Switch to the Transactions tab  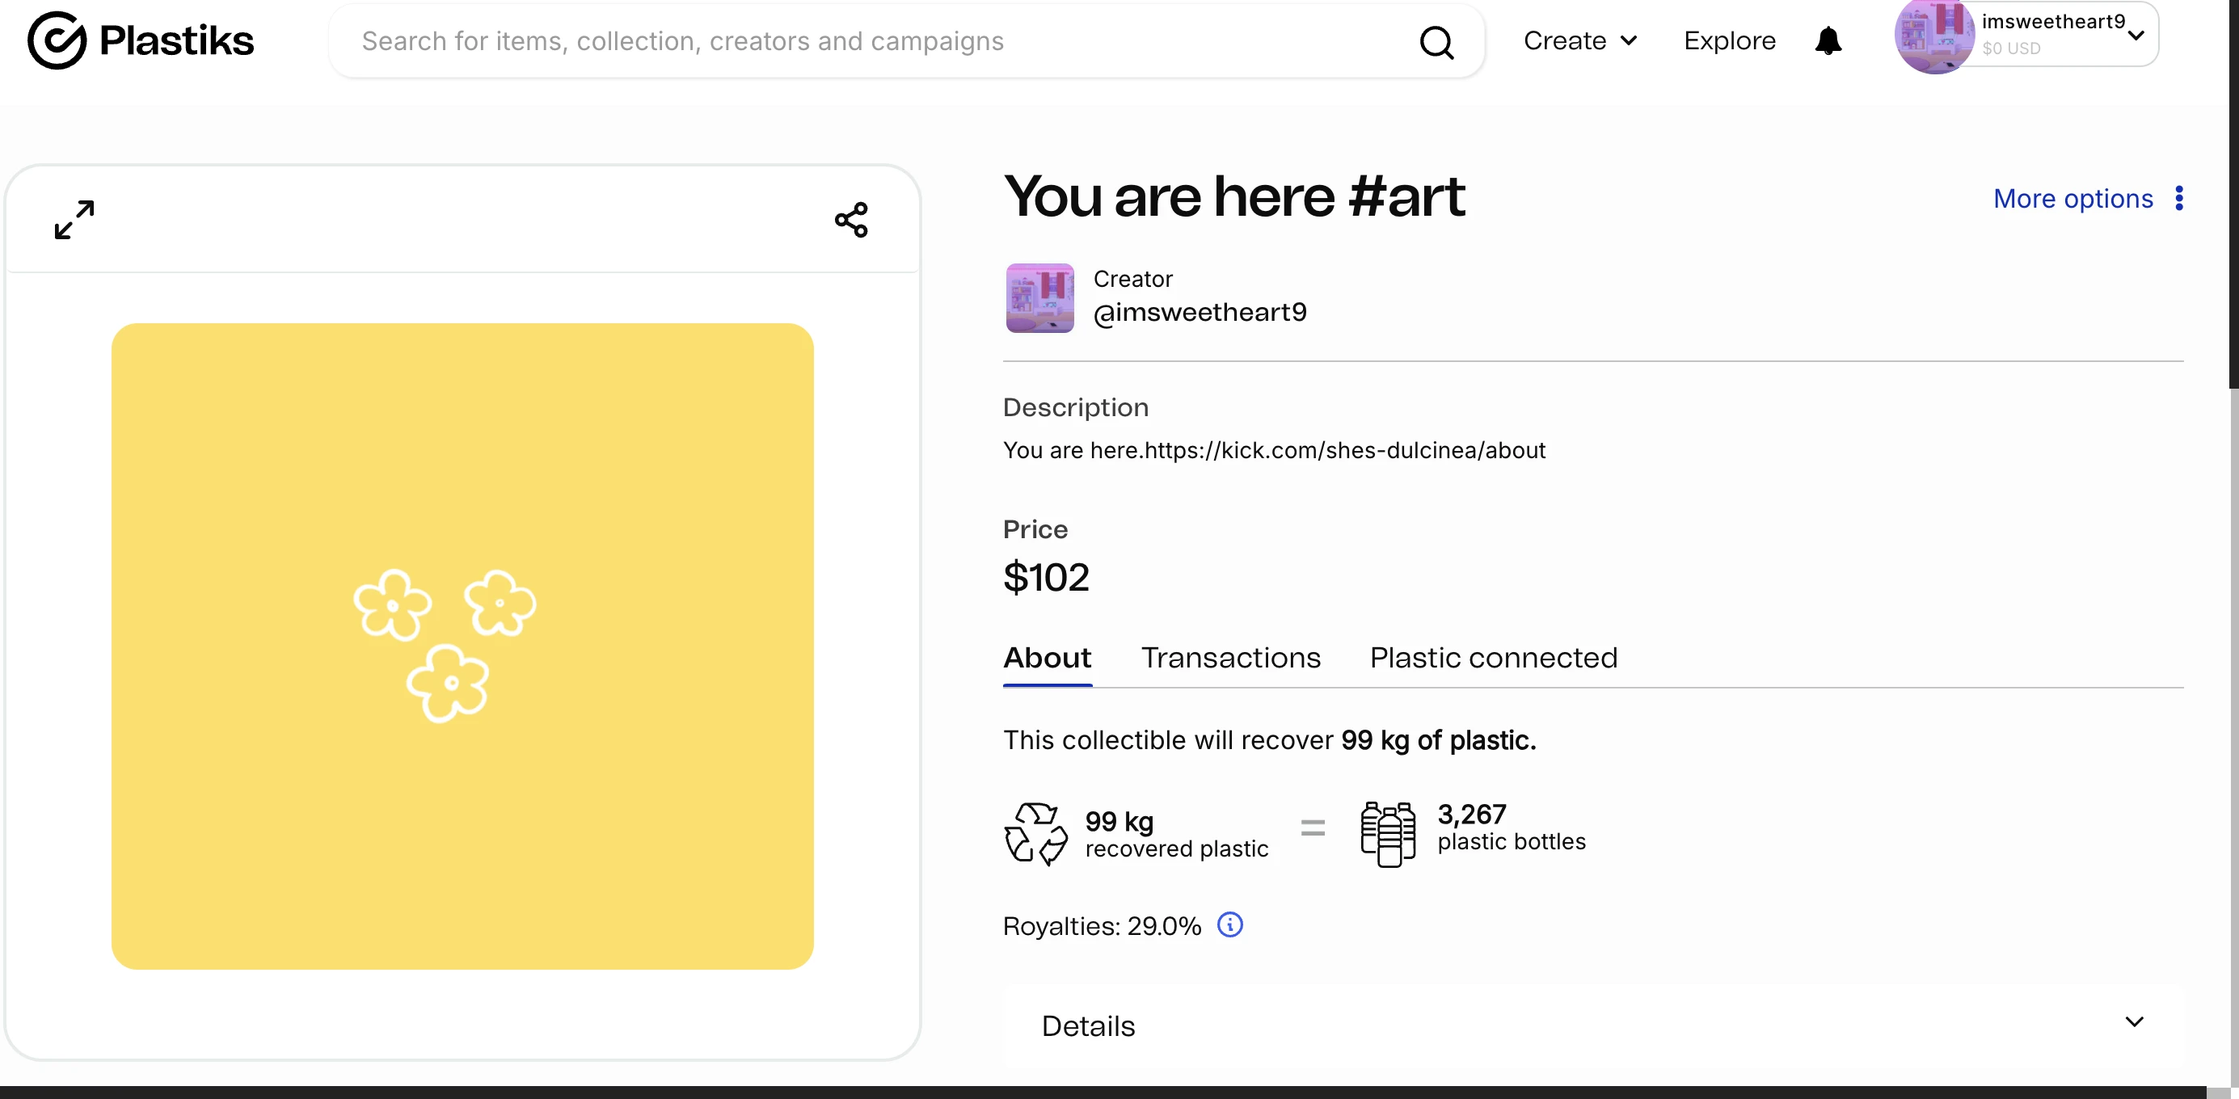pos(1230,658)
